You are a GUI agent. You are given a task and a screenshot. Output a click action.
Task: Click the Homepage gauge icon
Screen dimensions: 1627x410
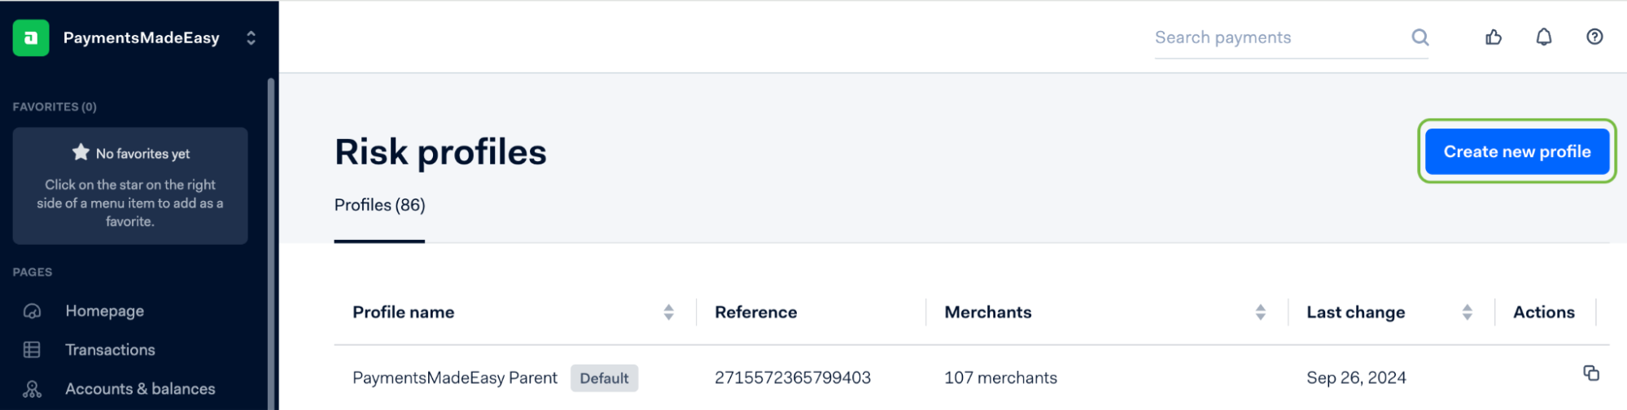click(x=33, y=312)
